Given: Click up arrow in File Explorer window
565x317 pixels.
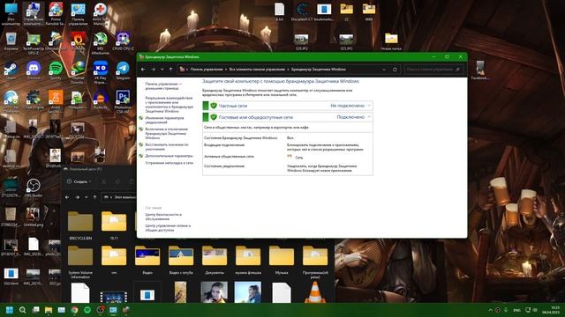Looking at the screenshot, I should point(94,197).
